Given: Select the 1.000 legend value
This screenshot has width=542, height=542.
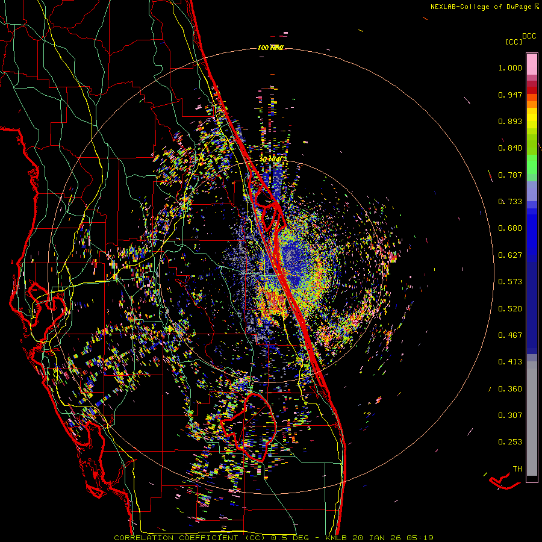Looking at the screenshot, I should coord(510,67).
